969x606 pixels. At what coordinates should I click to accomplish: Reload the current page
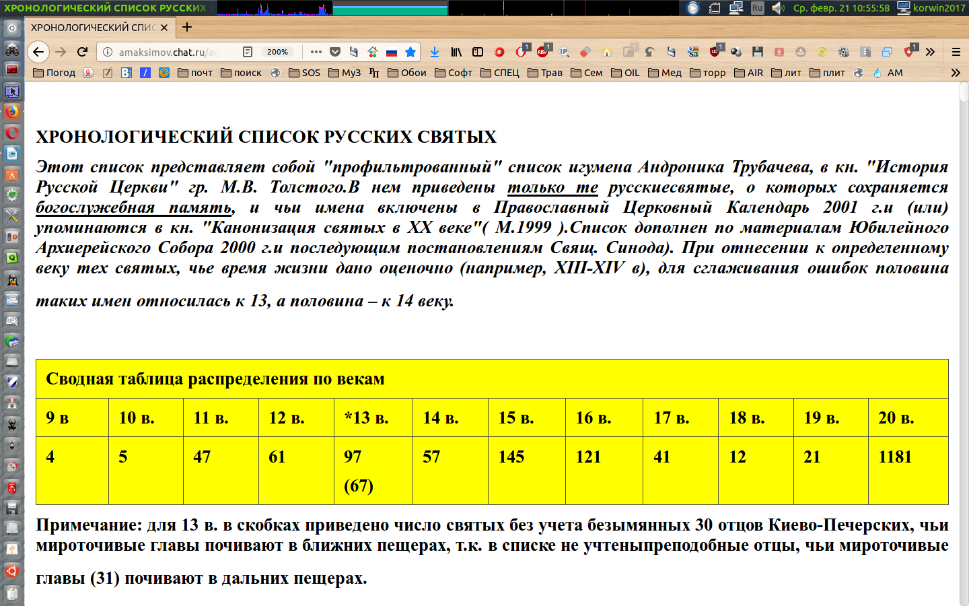pos(82,52)
